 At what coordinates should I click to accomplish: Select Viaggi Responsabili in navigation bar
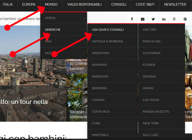pyautogui.click(x=84, y=5)
